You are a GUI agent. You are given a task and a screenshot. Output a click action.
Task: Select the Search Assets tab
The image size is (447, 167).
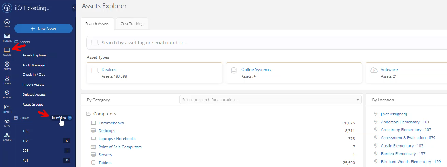click(97, 24)
